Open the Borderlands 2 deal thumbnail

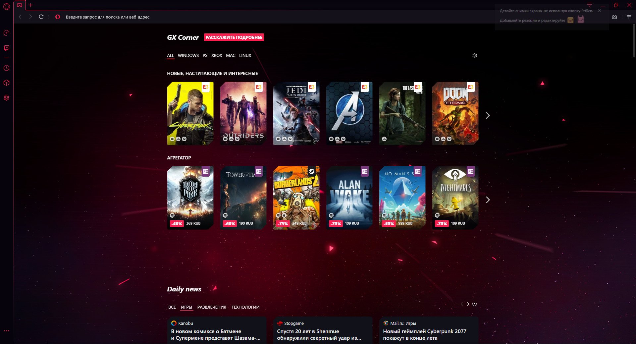(296, 197)
